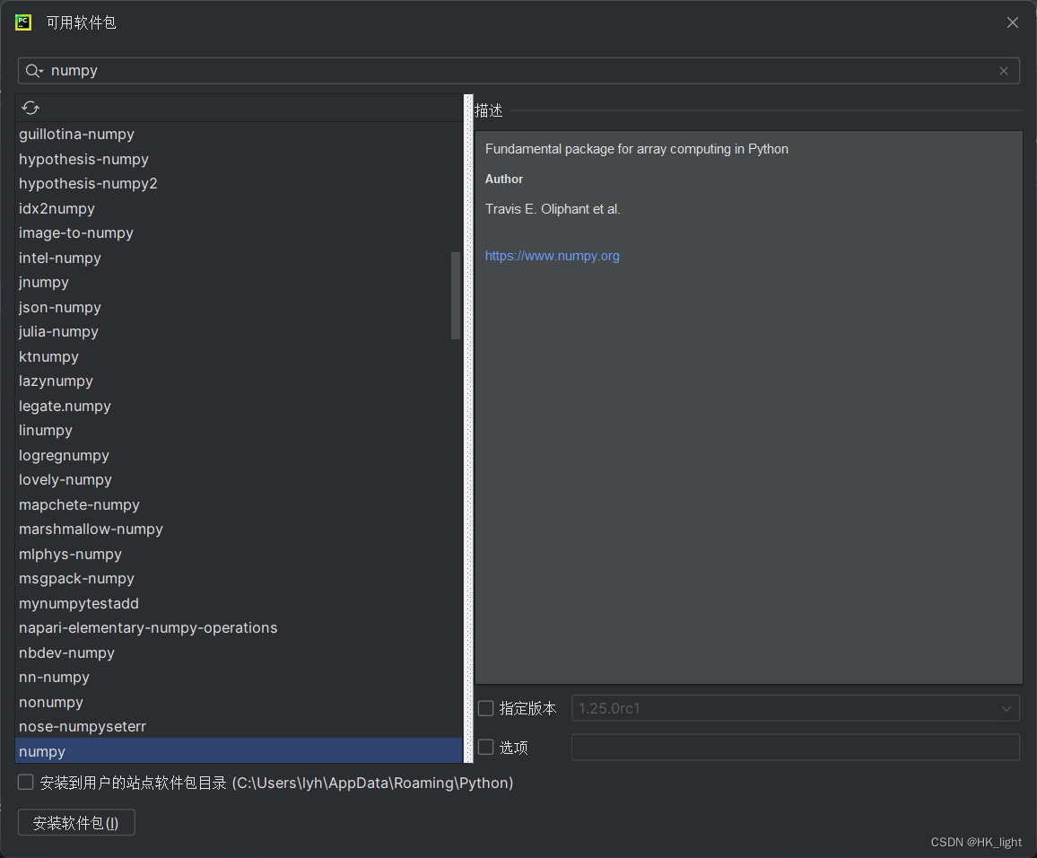Clear the numpy search text
The image size is (1037, 858).
[x=1003, y=71]
